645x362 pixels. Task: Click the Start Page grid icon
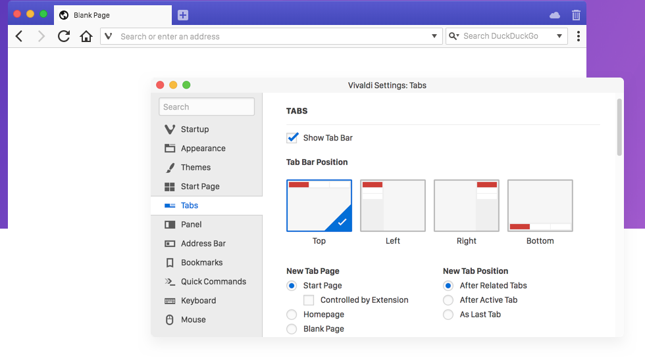170,187
